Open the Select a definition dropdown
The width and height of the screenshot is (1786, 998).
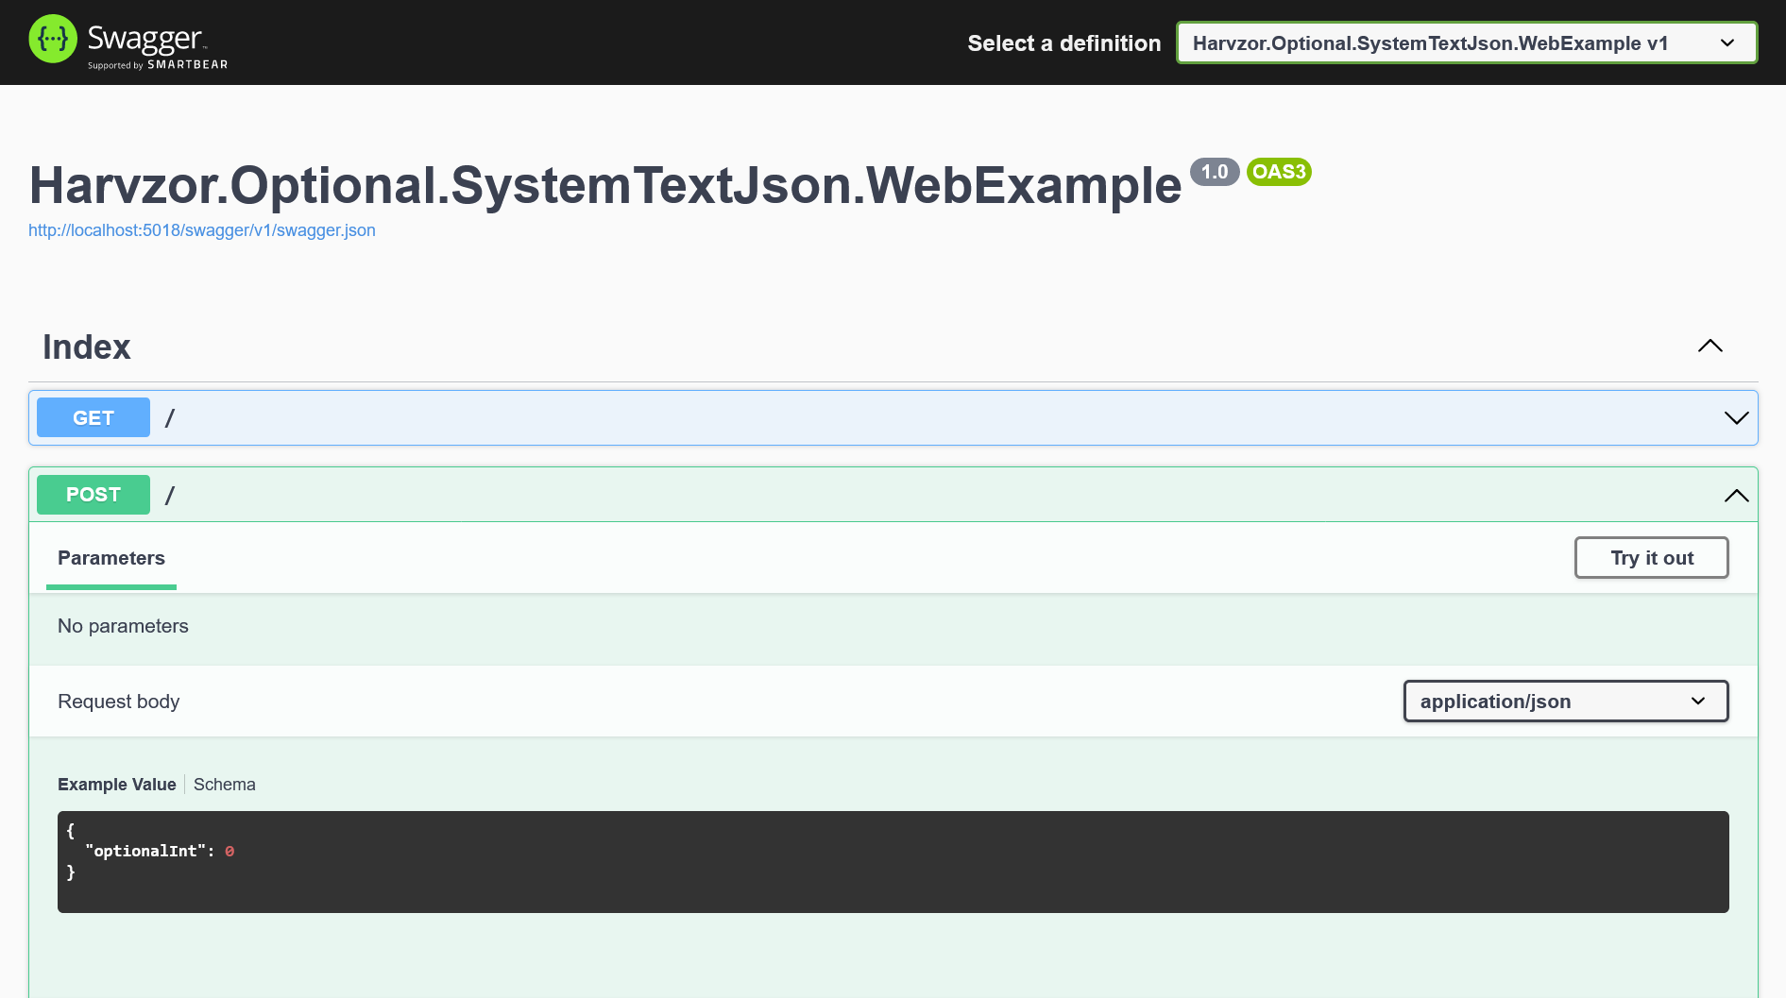[1466, 42]
